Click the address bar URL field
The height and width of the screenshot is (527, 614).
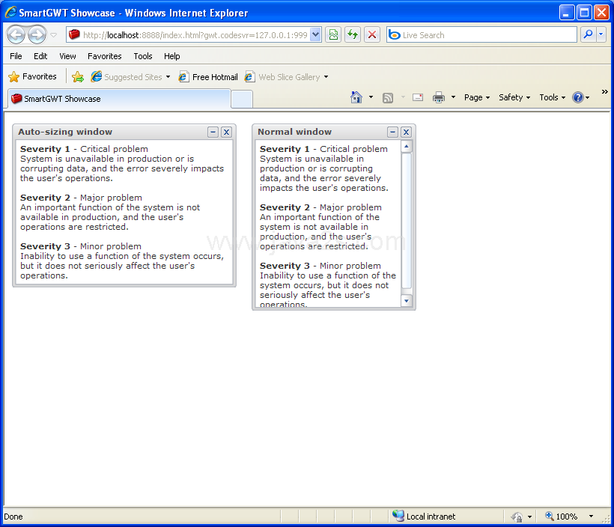click(189, 35)
